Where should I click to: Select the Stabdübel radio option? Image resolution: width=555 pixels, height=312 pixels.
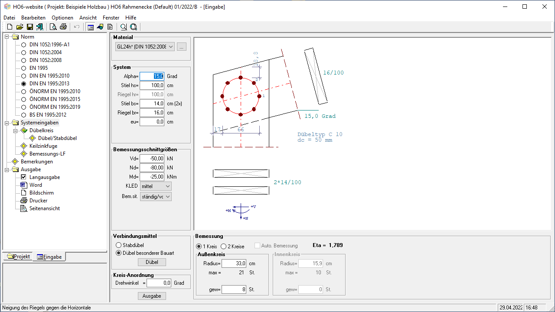click(x=119, y=245)
